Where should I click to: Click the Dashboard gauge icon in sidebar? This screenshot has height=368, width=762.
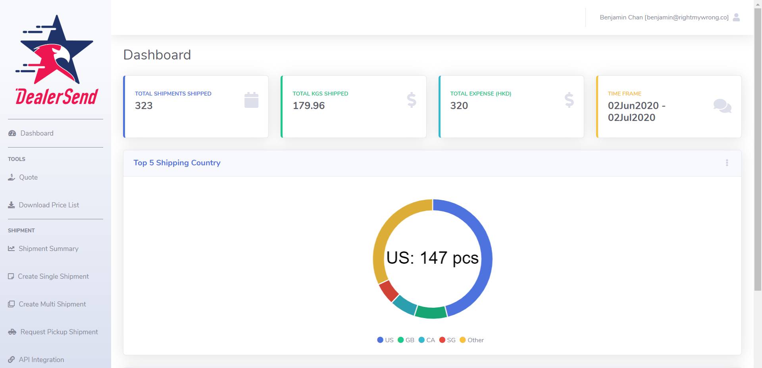[x=12, y=133]
